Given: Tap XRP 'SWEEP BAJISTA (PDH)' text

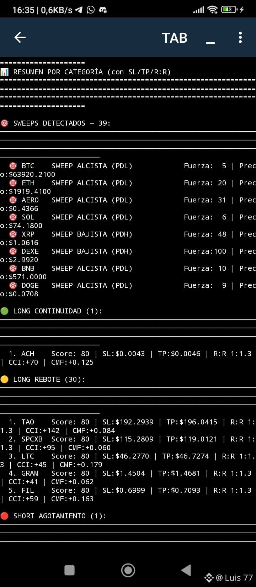Looking at the screenshot, I should click(x=92, y=234).
